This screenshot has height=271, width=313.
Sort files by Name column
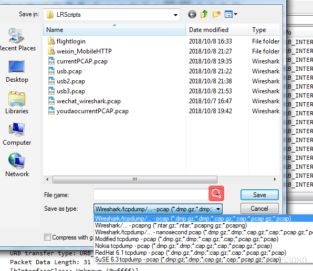point(114,30)
